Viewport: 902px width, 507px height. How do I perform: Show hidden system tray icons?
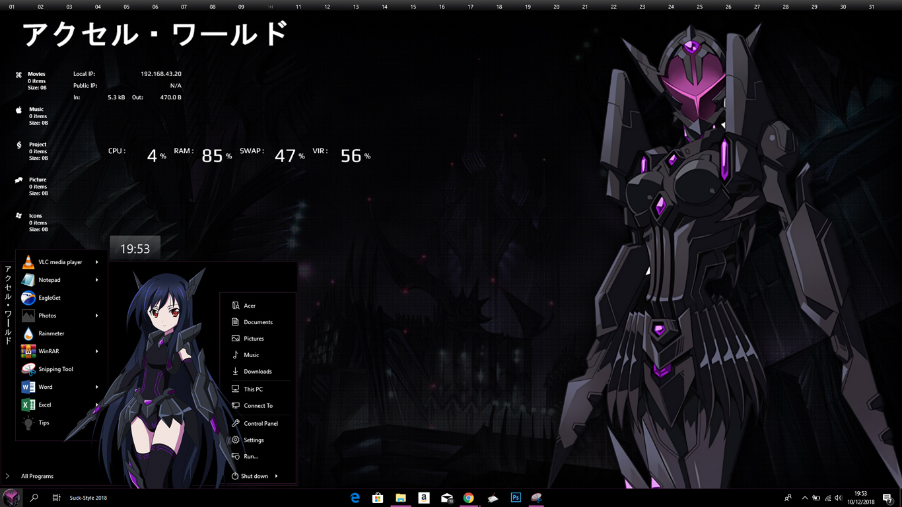click(804, 498)
